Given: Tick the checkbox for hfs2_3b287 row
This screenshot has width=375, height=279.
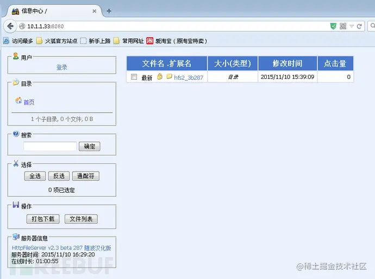Looking at the screenshot, I should tap(134, 77).
